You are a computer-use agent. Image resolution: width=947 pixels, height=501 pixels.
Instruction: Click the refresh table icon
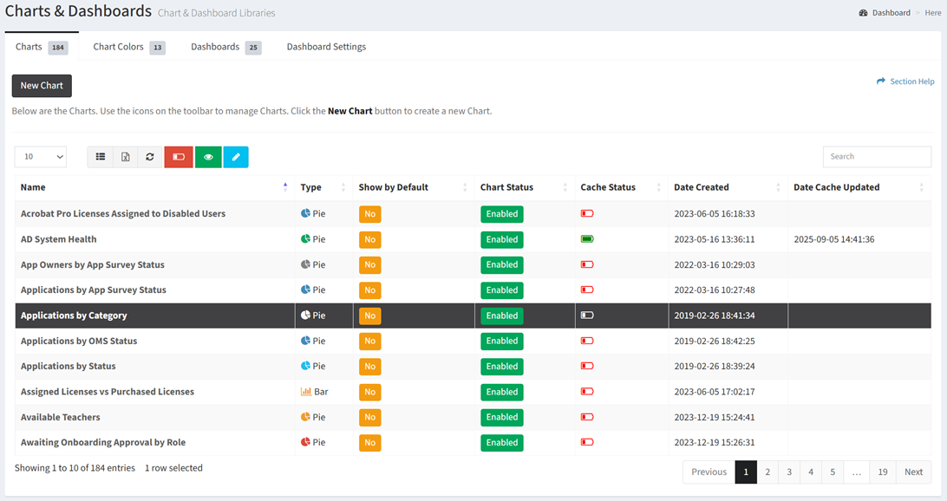(150, 157)
